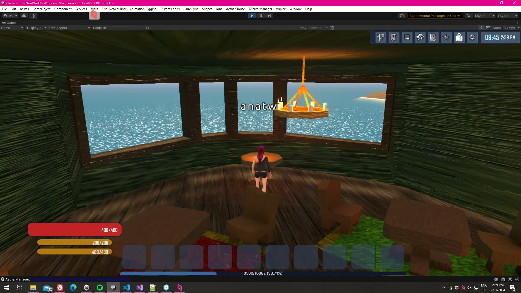
Task: Open the GameObject menu
Action: [x=41, y=9]
